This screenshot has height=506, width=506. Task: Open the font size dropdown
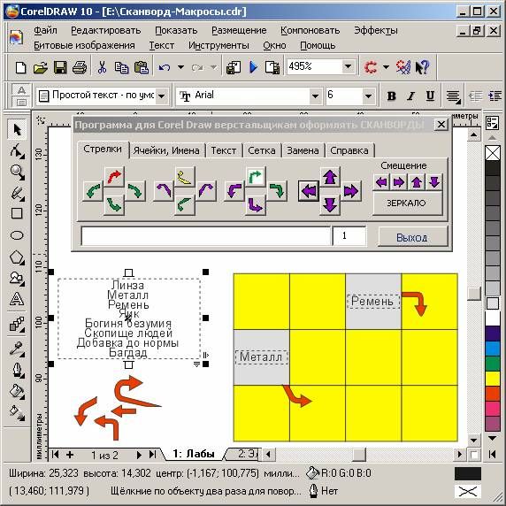(x=368, y=96)
